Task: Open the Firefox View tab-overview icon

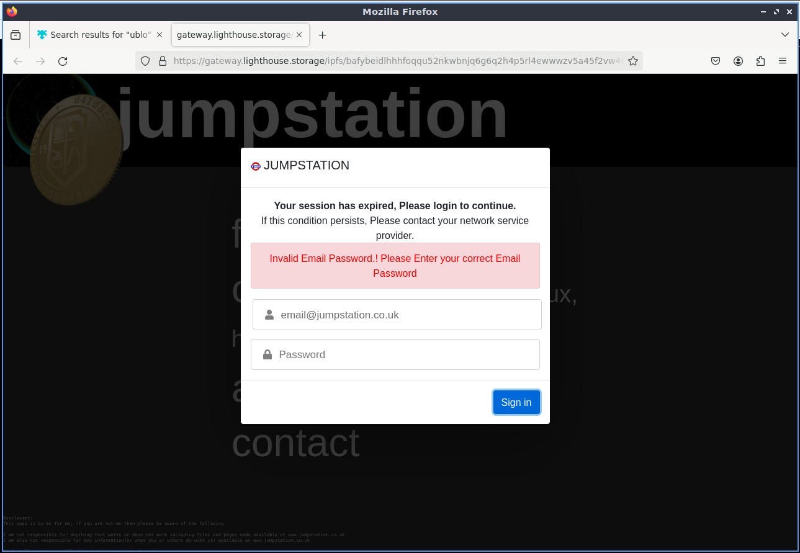Action: point(16,35)
